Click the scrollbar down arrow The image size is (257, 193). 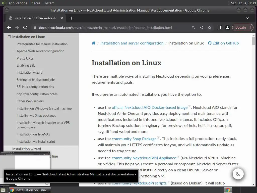253,185
